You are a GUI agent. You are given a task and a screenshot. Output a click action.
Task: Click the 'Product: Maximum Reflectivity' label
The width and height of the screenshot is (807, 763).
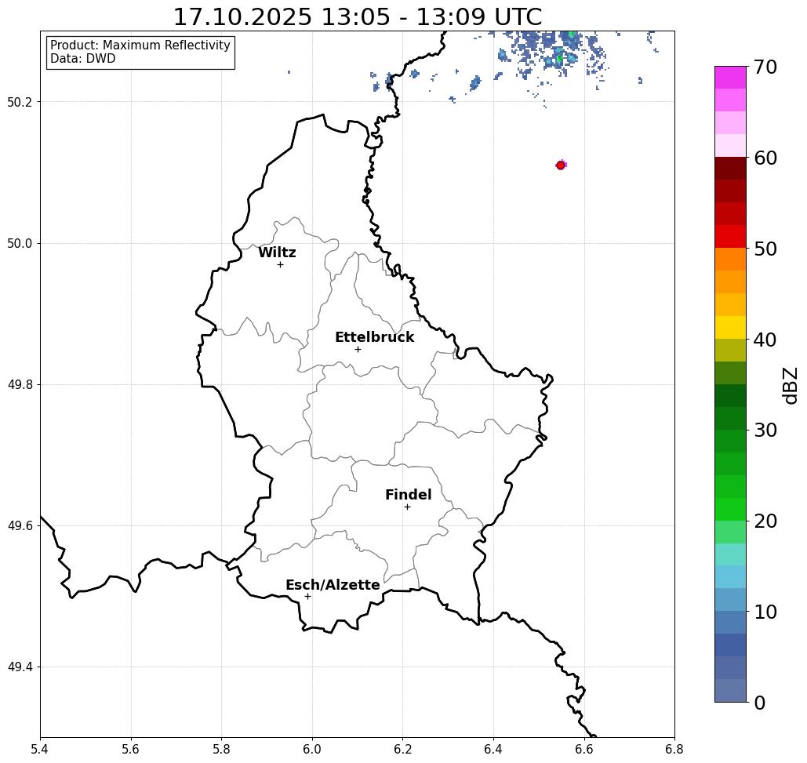(x=140, y=45)
